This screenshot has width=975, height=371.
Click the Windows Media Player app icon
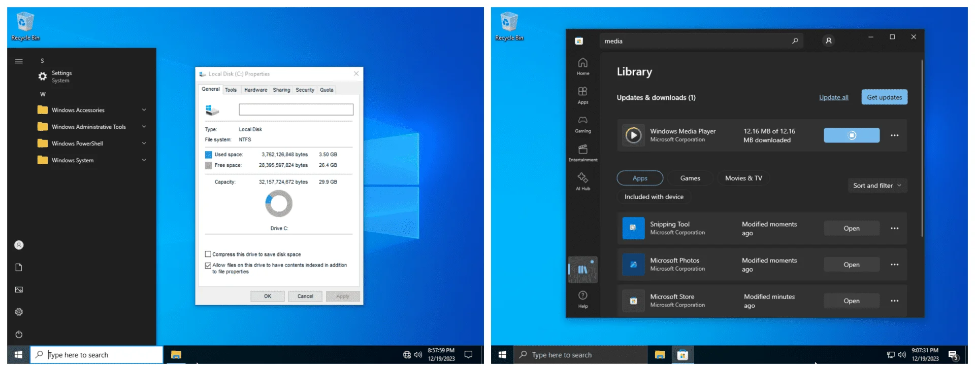pyautogui.click(x=633, y=135)
